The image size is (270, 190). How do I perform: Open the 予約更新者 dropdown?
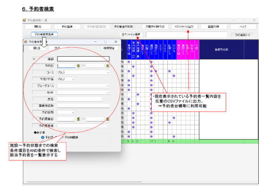[x=108, y=126]
